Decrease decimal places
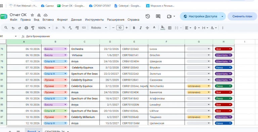258x132 pixels. pos(70,28)
